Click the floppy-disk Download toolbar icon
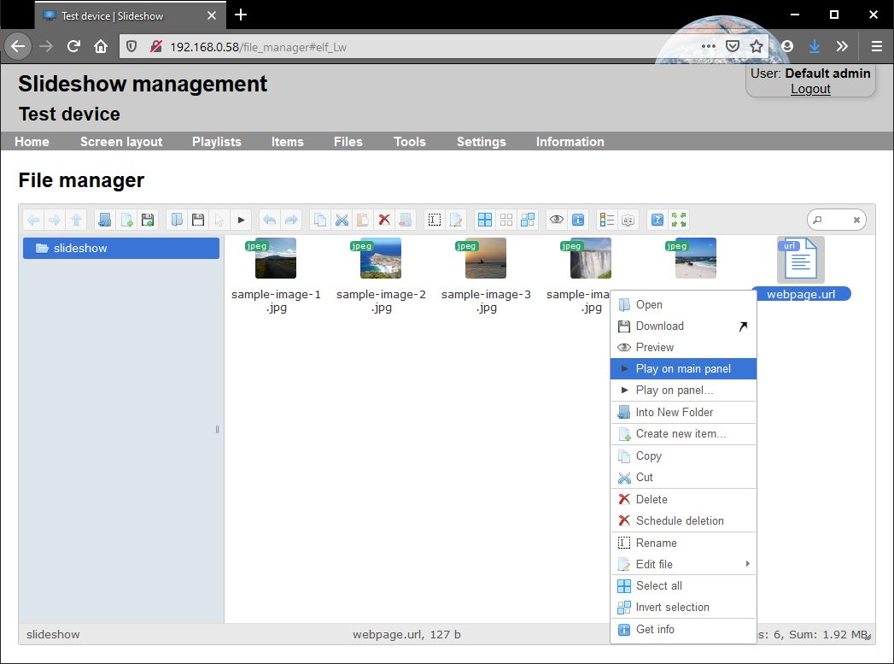The height and width of the screenshot is (664, 894). tap(198, 220)
